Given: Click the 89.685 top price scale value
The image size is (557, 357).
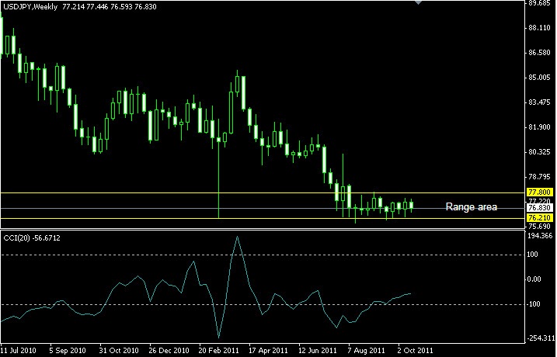Looking at the screenshot, I should coord(538,3).
